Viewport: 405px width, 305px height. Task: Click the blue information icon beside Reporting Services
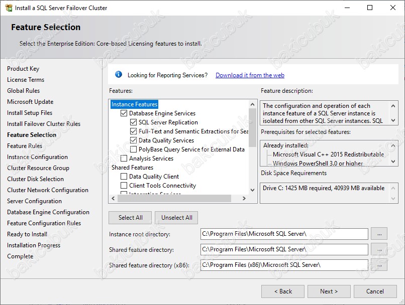tap(119, 75)
